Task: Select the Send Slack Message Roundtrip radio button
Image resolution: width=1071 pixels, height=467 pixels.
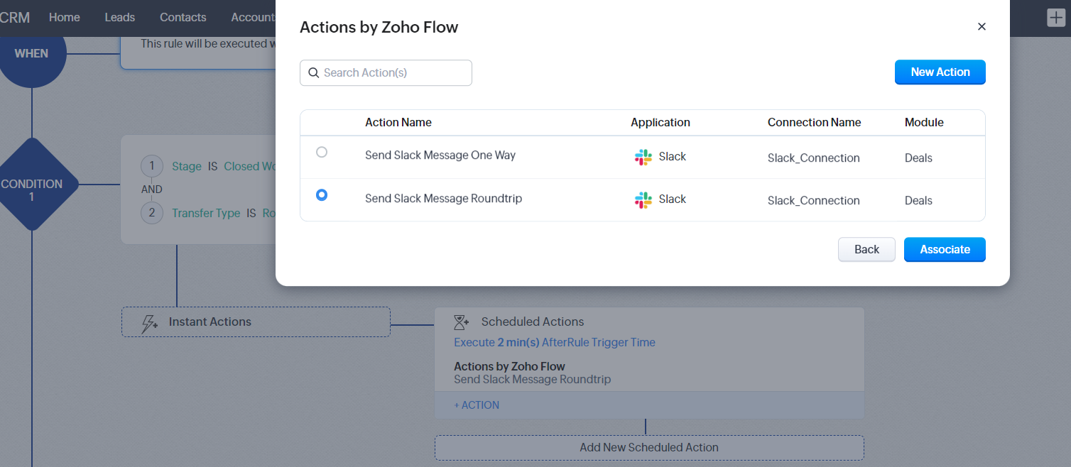Action: point(322,195)
